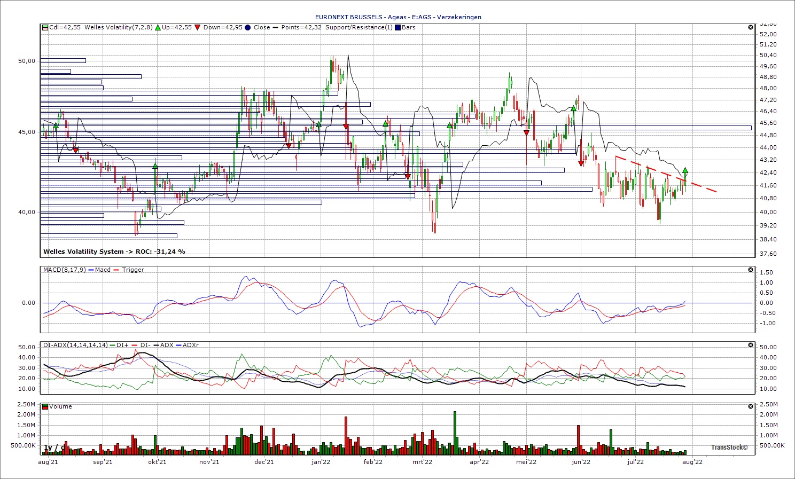Screen dimensions: 795x479
Task: Click the red Down triangle legend icon
Action: tap(198, 27)
